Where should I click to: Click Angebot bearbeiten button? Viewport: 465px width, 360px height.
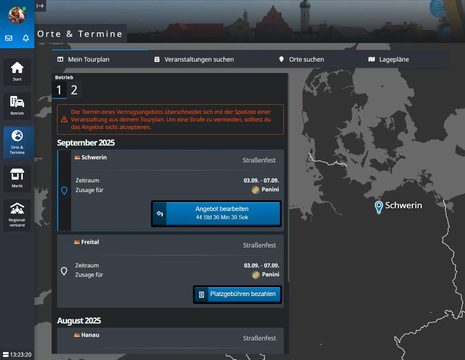click(x=217, y=213)
